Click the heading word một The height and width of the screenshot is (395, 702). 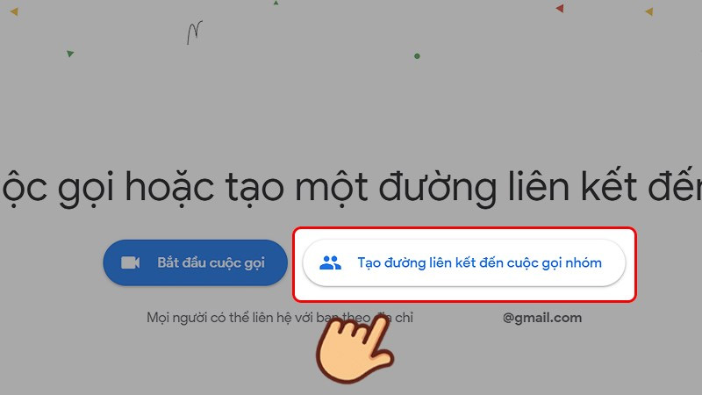point(332,187)
